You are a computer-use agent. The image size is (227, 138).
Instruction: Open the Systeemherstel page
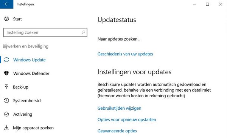[27, 101]
